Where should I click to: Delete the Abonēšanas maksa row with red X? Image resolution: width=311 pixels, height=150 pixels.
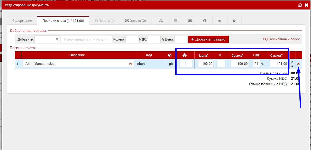298,64
